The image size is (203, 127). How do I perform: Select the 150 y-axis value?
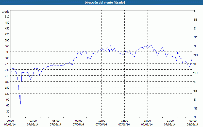[7, 88]
